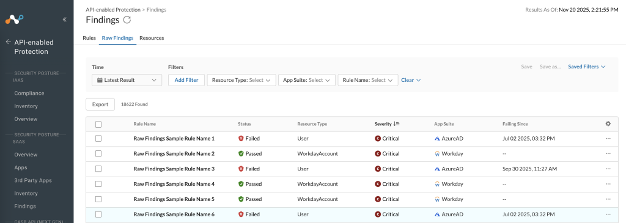Open more actions for Rule Name 6
Image resolution: width=626 pixels, height=223 pixels.
pos(608,214)
